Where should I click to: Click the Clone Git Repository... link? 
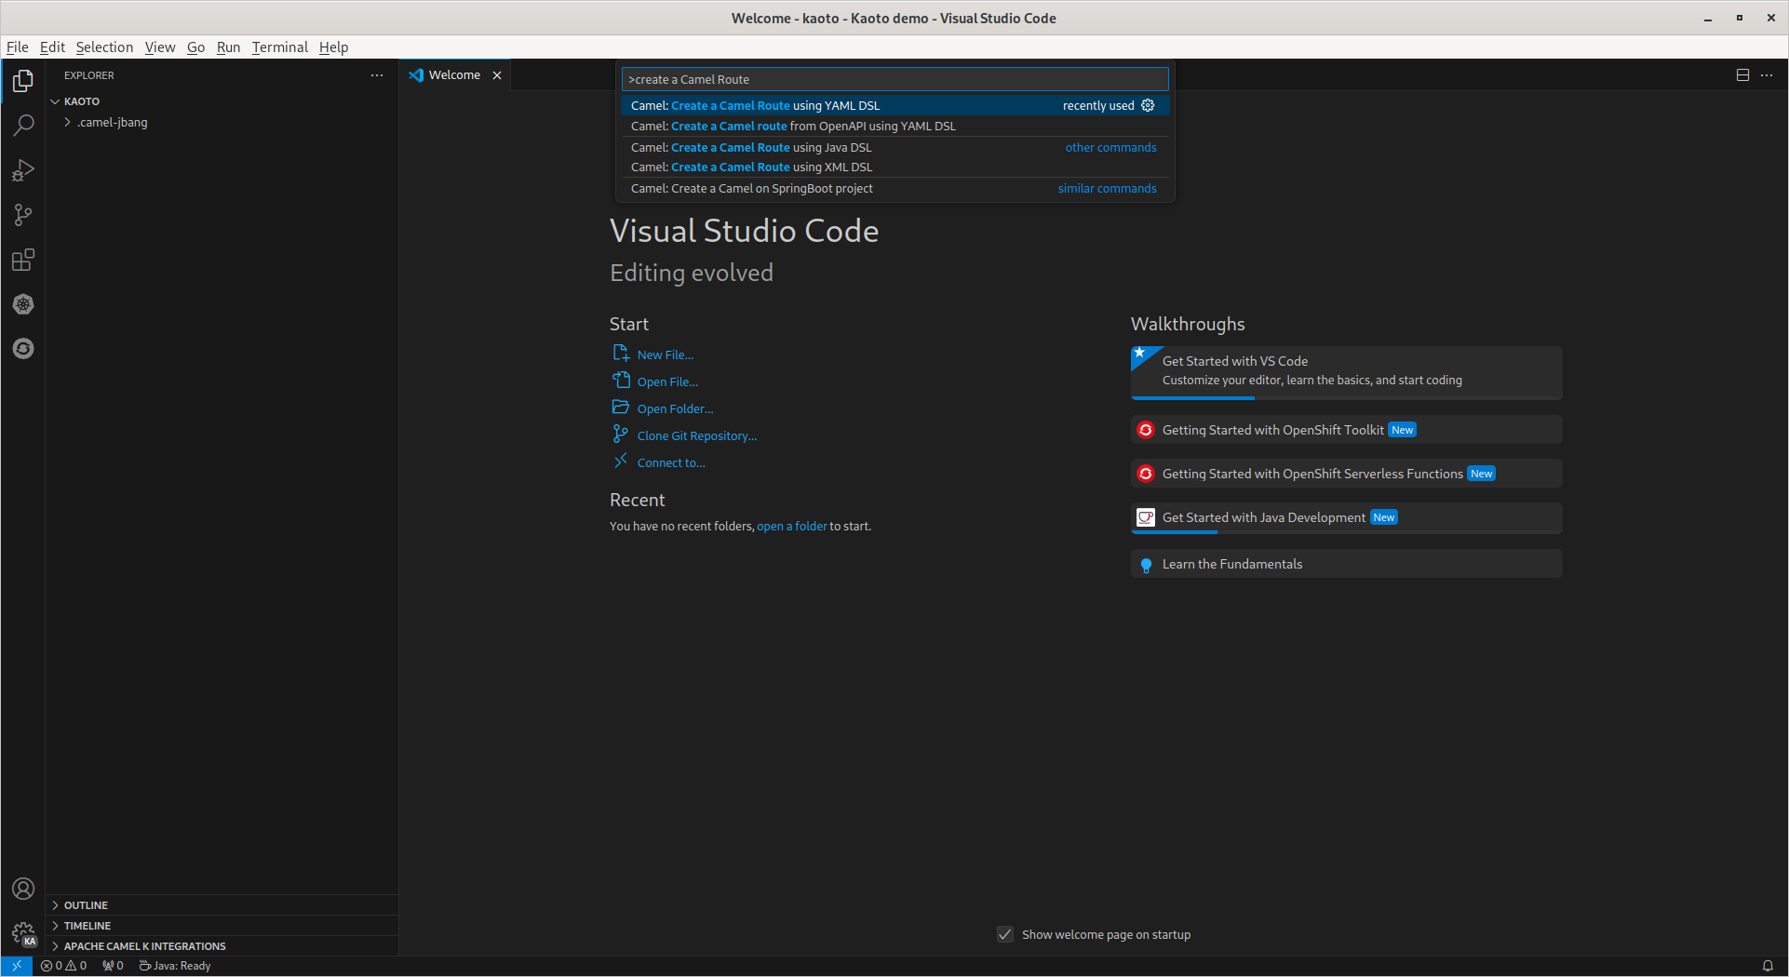tap(697, 435)
